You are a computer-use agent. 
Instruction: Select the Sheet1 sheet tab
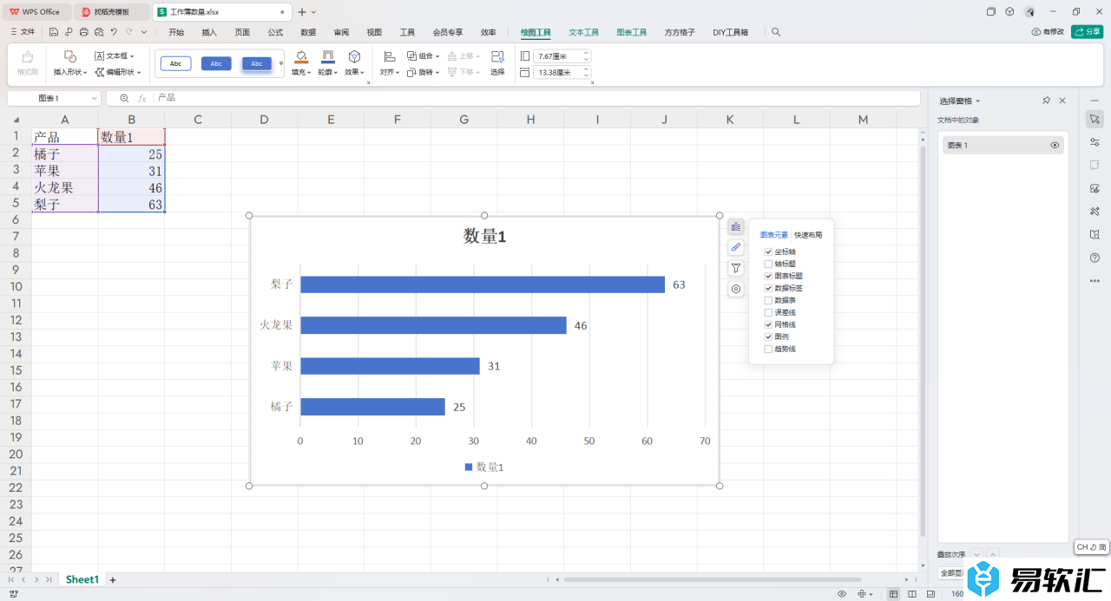pyautogui.click(x=82, y=579)
